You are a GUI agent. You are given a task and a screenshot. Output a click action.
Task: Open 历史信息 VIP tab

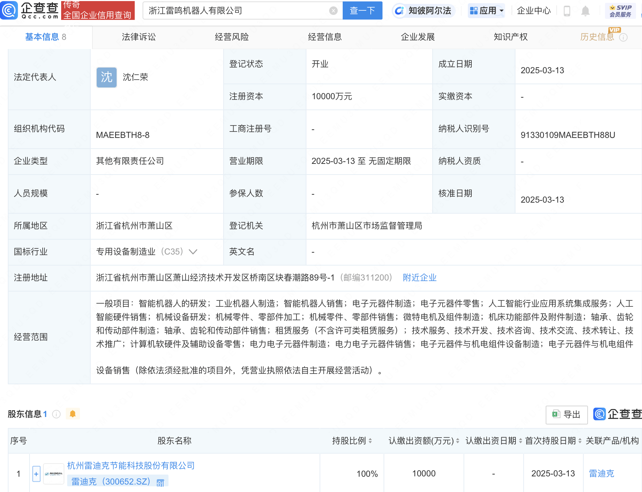click(x=597, y=37)
